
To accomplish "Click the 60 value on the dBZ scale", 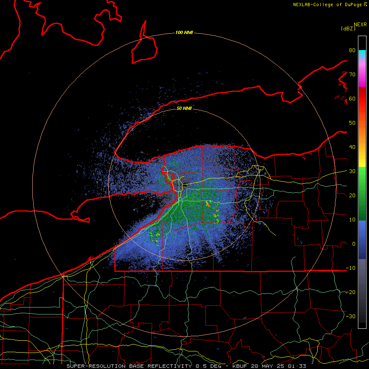I will point(352,98).
